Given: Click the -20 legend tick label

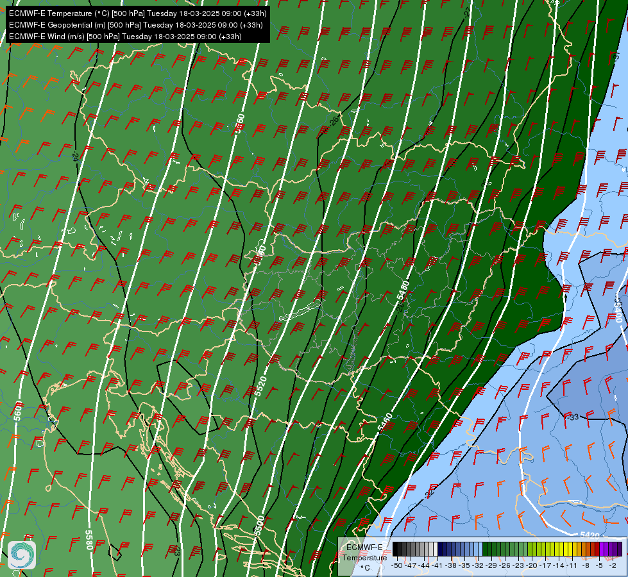Looking at the screenshot, I should pyautogui.click(x=532, y=565).
